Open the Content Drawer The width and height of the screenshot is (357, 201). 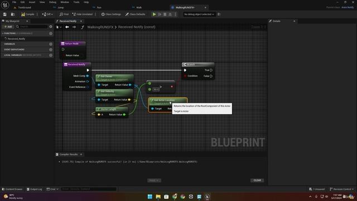point(12,189)
